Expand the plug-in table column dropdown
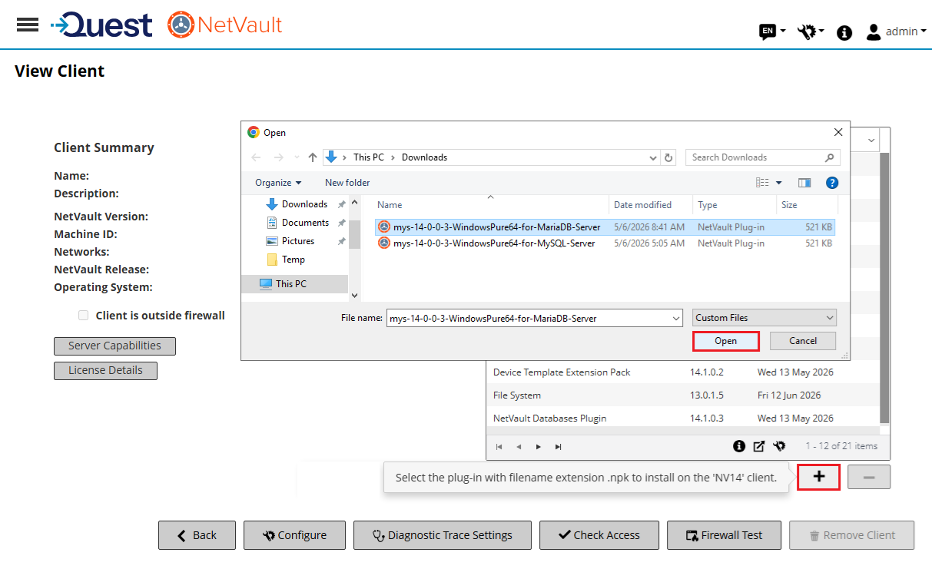932x569 pixels. tap(871, 141)
